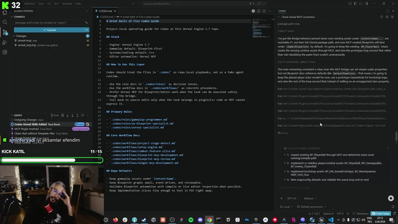
Task: Open the View menu
Action: tap(41, 4)
